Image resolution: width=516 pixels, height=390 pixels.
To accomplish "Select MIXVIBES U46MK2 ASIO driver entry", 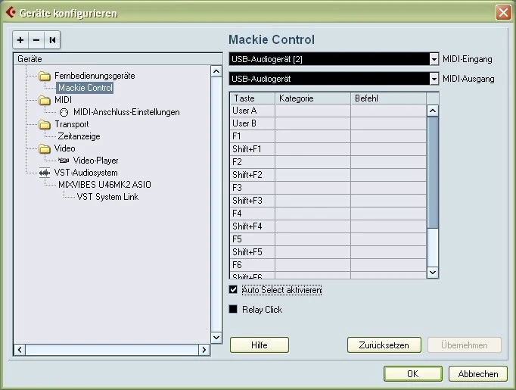I will 99,185.
